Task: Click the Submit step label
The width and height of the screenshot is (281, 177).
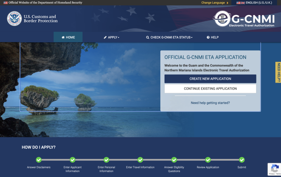Action: pyautogui.click(x=242, y=167)
